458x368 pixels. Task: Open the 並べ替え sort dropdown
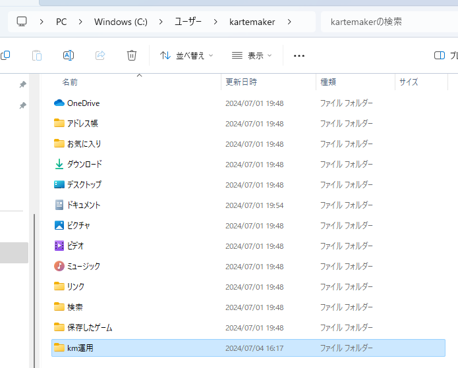click(186, 55)
